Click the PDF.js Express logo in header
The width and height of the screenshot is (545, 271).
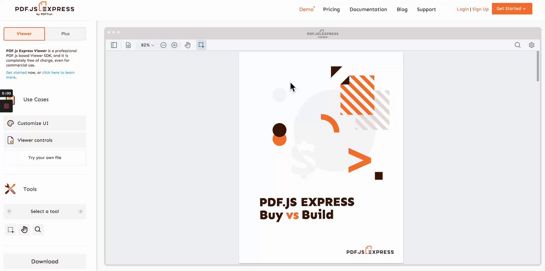click(45, 8)
